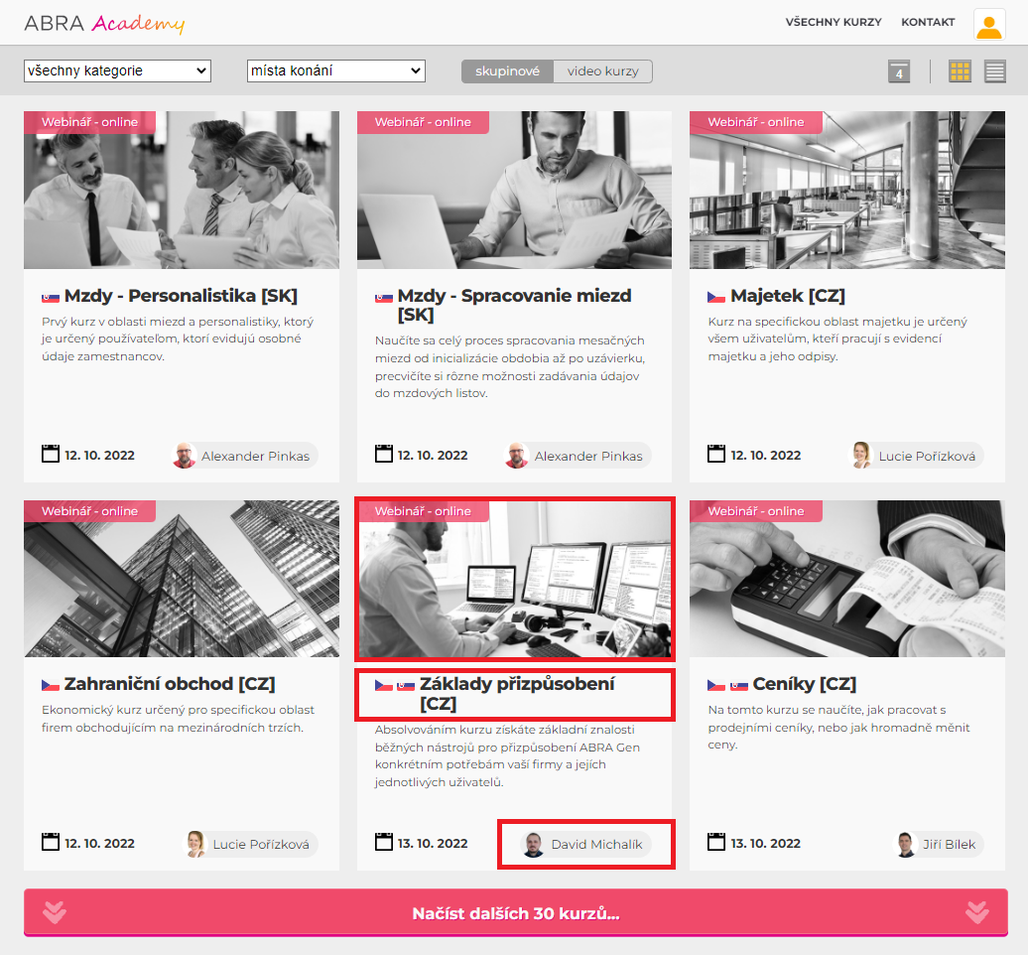
Task: Expand the místa konání dropdown
Action: click(335, 71)
